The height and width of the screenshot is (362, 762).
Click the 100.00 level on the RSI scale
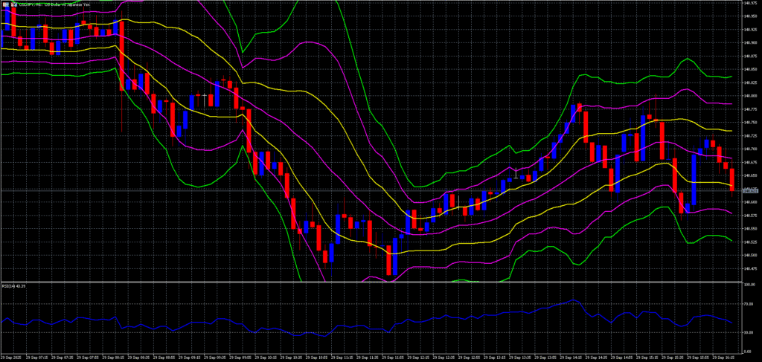[x=750, y=285]
